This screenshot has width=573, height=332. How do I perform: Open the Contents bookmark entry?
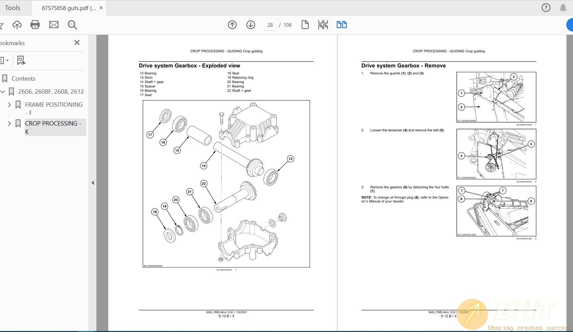[23, 78]
